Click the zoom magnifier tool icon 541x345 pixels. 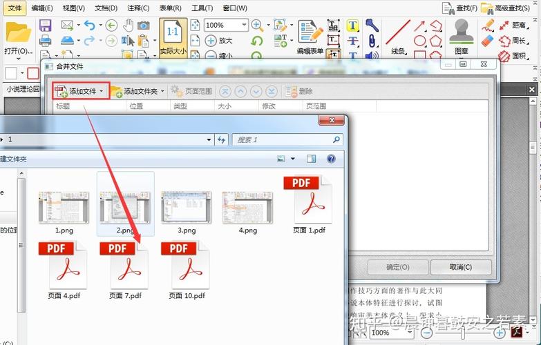pyautogui.click(x=257, y=25)
